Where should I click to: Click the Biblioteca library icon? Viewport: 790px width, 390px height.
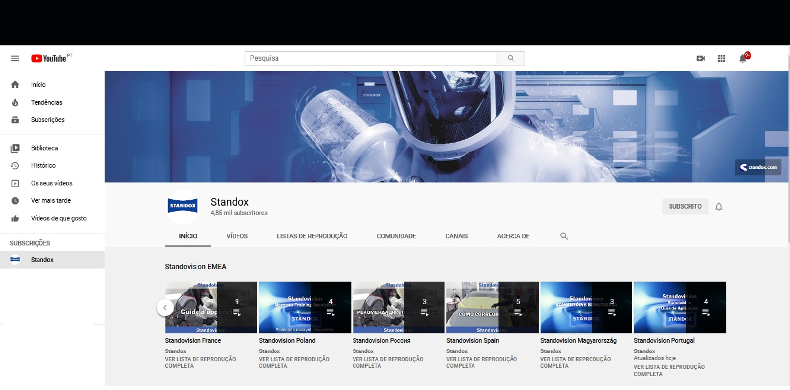coord(15,148)
